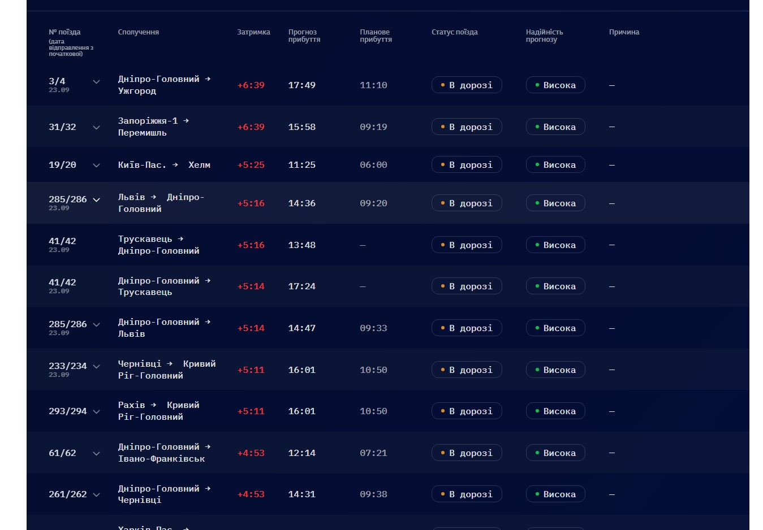This screenshot has width=763, height=530.
Task: Expand train 261/262 row
Action: point(96,494)
